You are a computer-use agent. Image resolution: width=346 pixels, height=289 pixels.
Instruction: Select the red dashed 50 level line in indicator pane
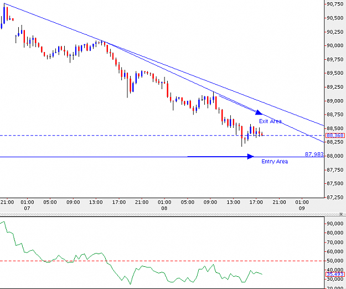pyautogui.click(x=162, y=261)
